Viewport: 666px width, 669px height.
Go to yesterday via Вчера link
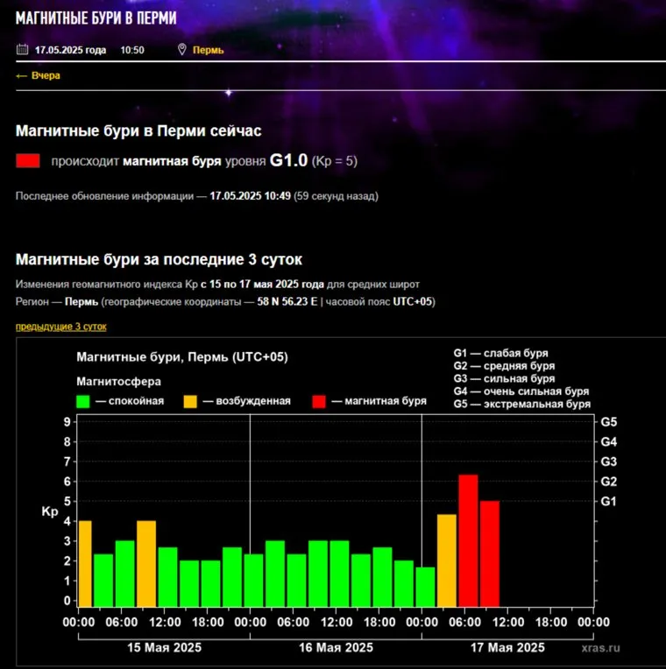pyautogui.click(x=46, y=76)
